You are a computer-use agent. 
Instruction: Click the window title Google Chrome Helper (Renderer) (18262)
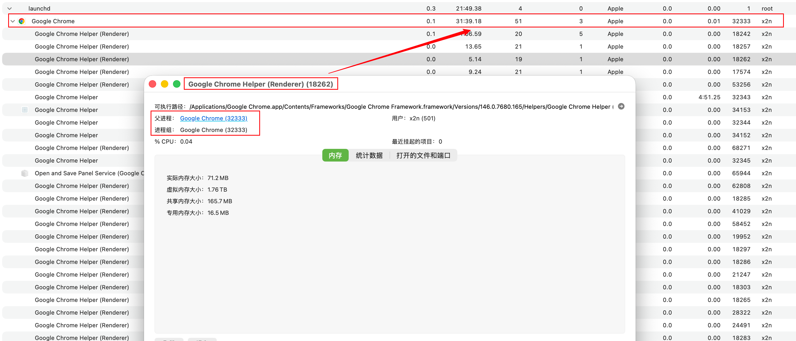(261, 84)
